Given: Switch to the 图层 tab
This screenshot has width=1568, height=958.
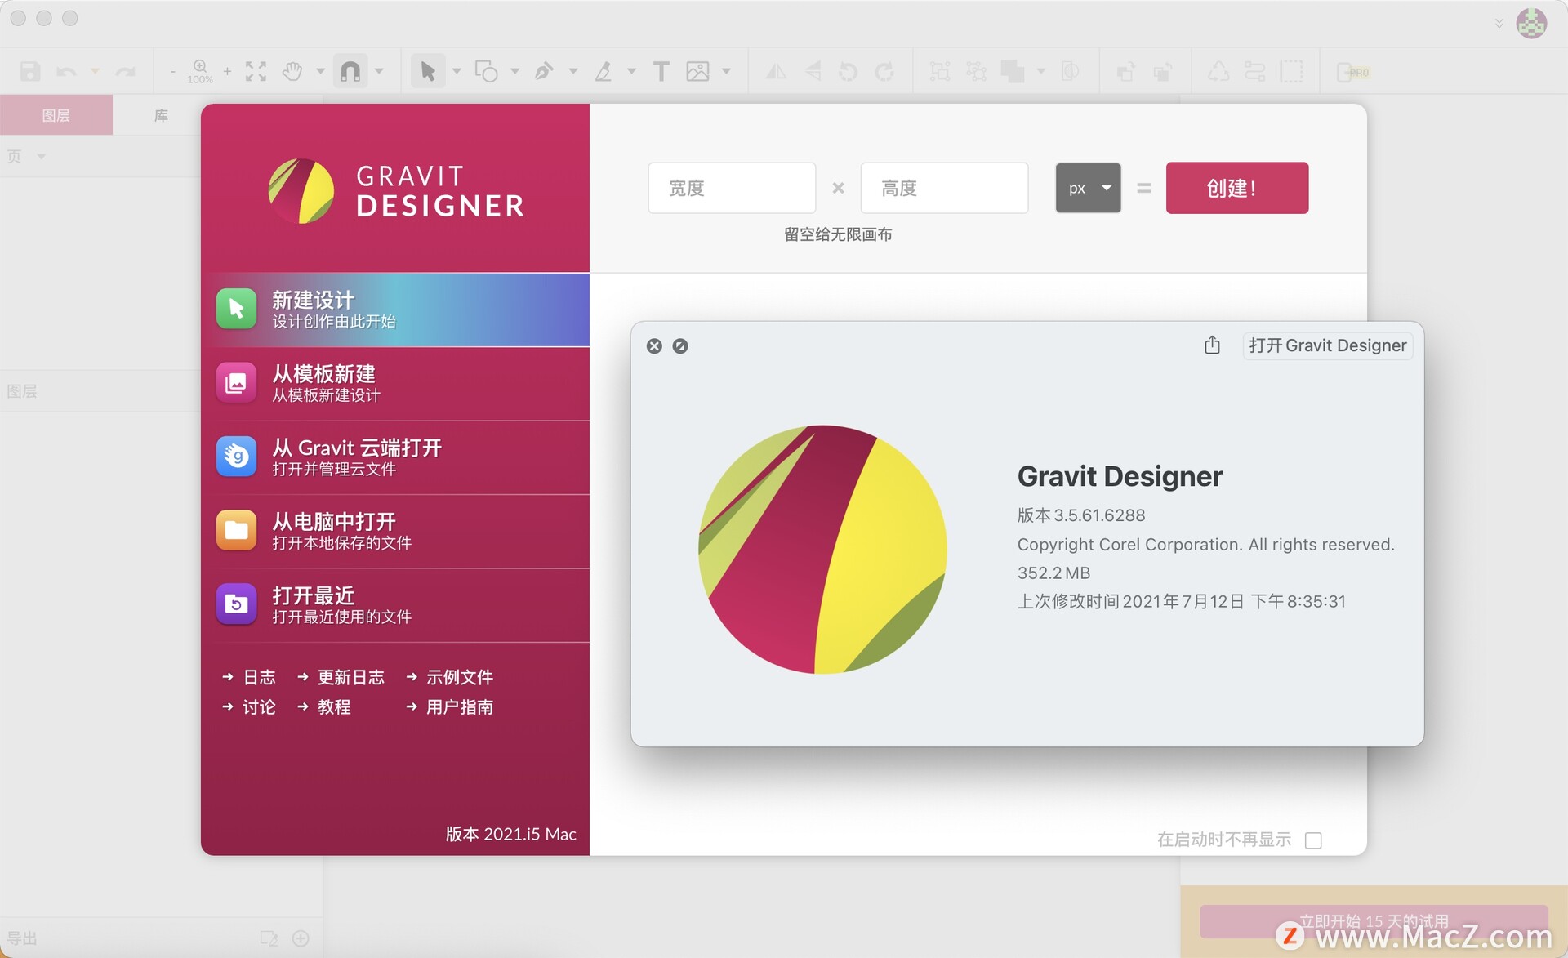Looking at the screenshot, I should 56,115.
